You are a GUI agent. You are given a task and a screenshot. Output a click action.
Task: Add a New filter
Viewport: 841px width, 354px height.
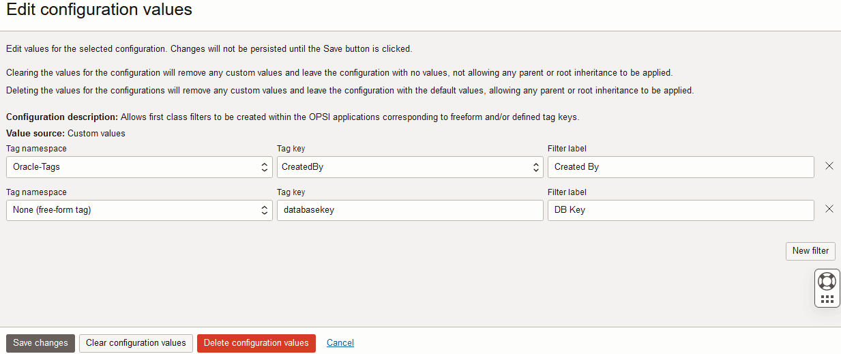coord(810,251)
